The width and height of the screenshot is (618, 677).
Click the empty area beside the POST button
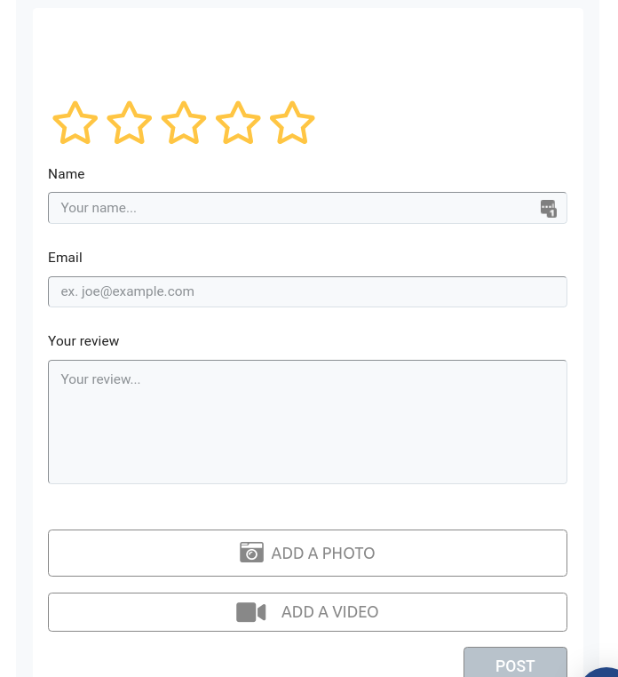255,661
